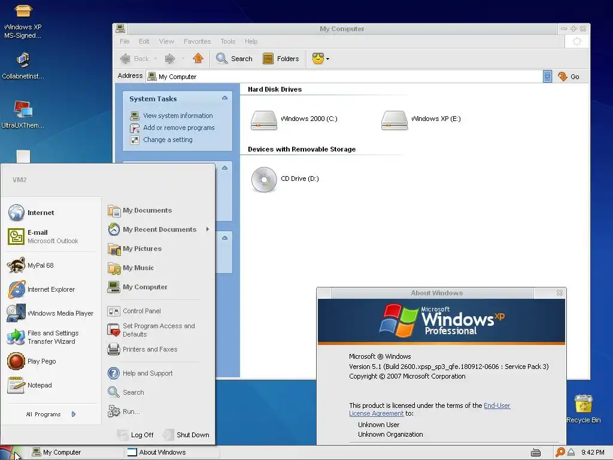The width and height of the screenshot is (613, 460).
Task: Click View system information link
Action: click(x=178, y=116)
